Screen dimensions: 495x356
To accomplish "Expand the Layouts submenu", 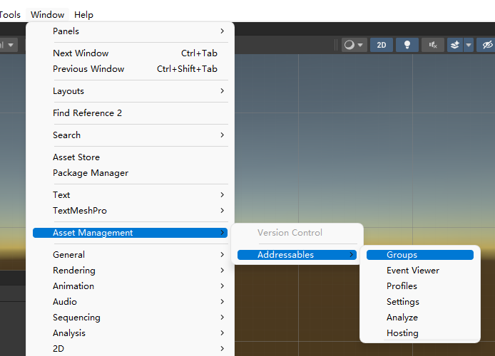I will pos(130,91).
